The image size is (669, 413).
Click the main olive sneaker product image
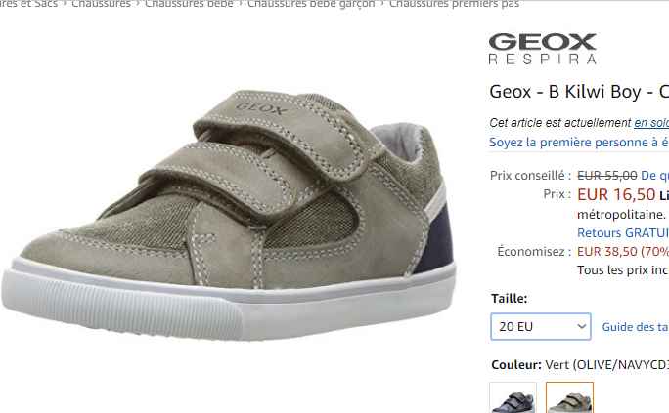tap(228, 215)
